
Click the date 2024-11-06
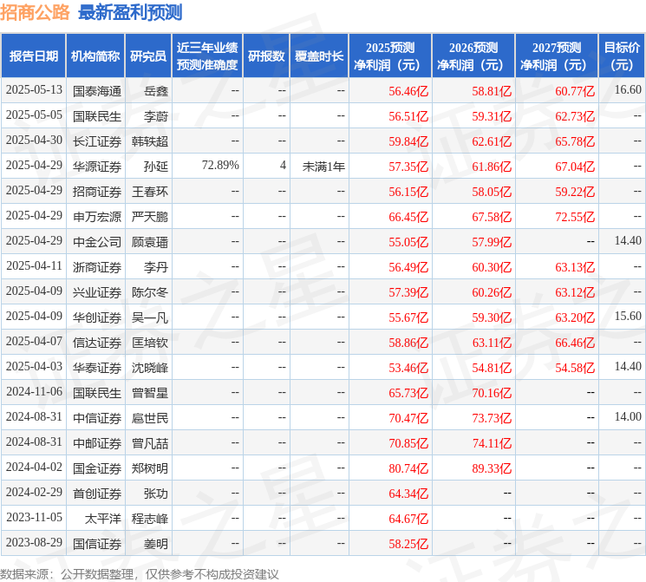point(34,391)
